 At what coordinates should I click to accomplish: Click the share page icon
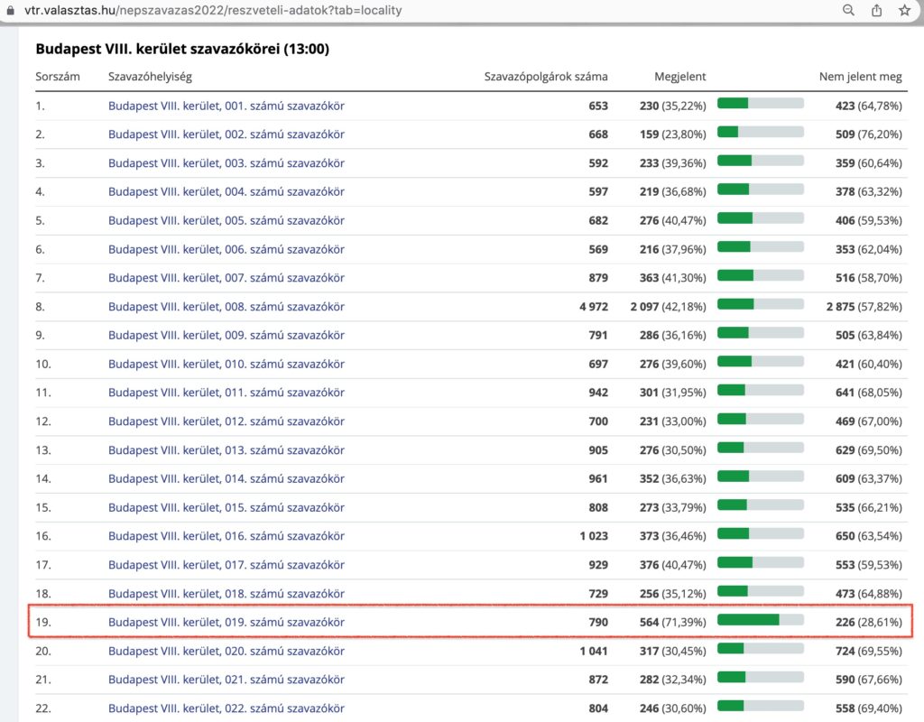(x=876, y=11)
